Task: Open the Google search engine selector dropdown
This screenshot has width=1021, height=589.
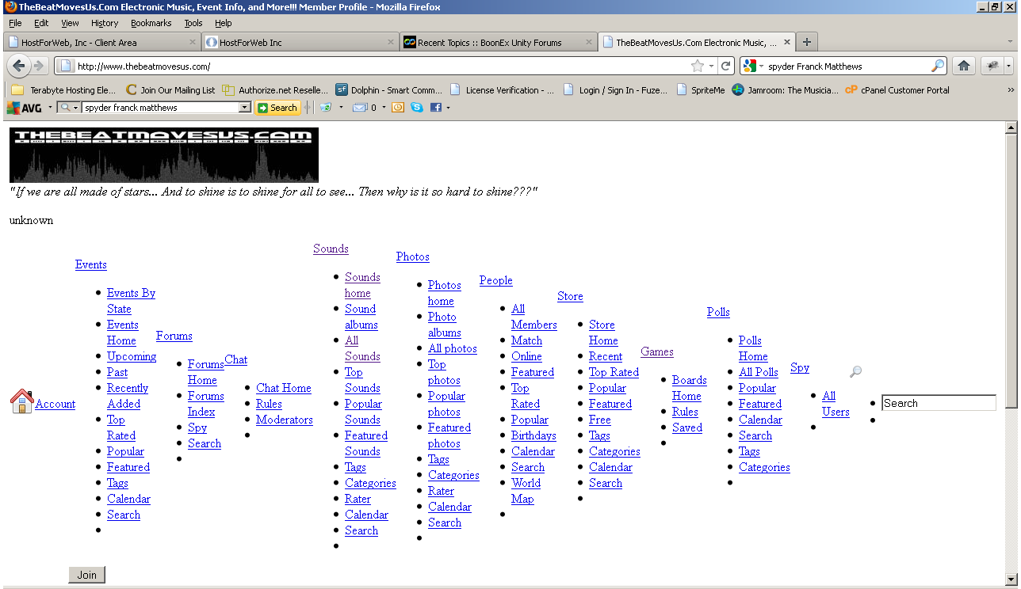Action: (x=754, y=66)
